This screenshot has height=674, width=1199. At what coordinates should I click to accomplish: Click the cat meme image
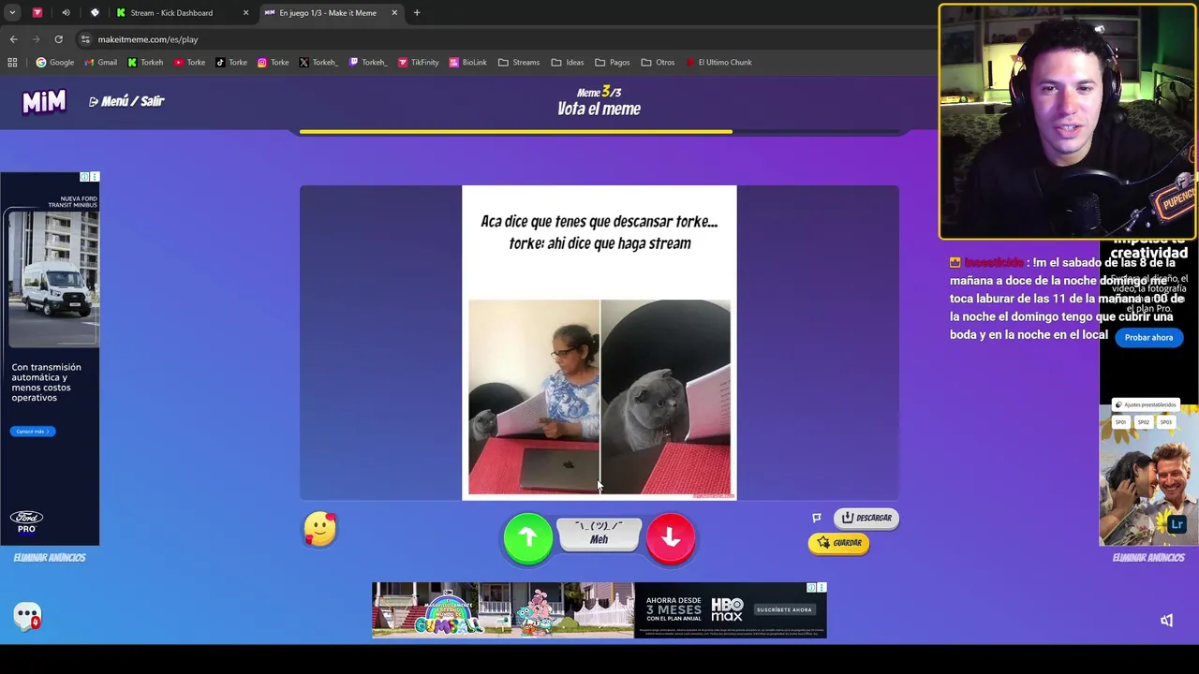(x=599, y=397)
